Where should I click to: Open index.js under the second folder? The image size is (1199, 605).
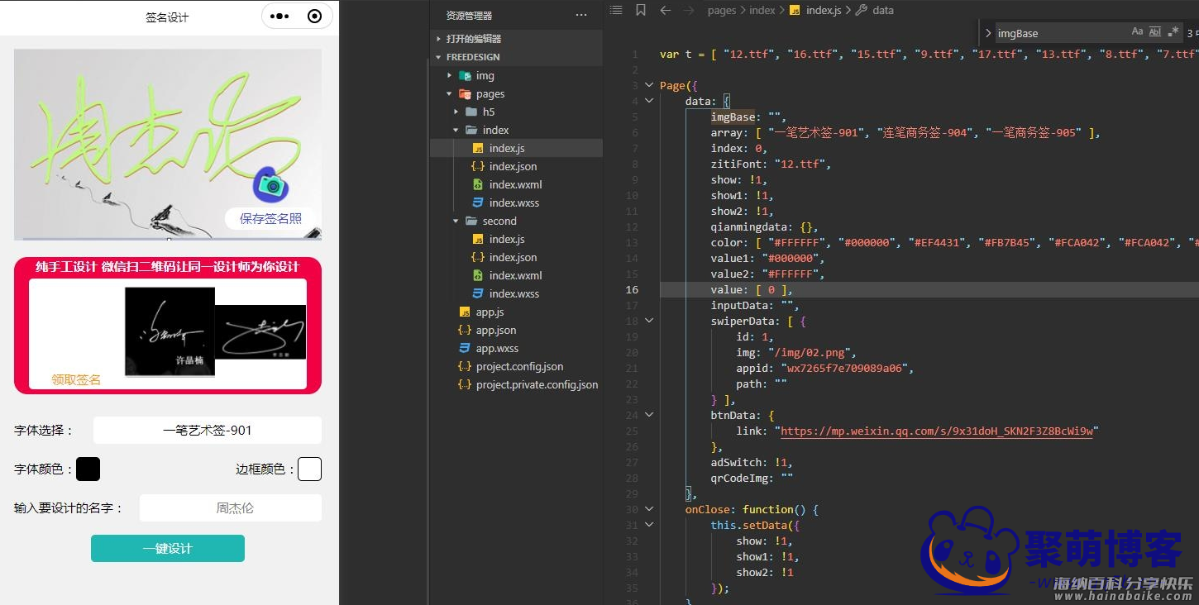[x=516, y=239]
